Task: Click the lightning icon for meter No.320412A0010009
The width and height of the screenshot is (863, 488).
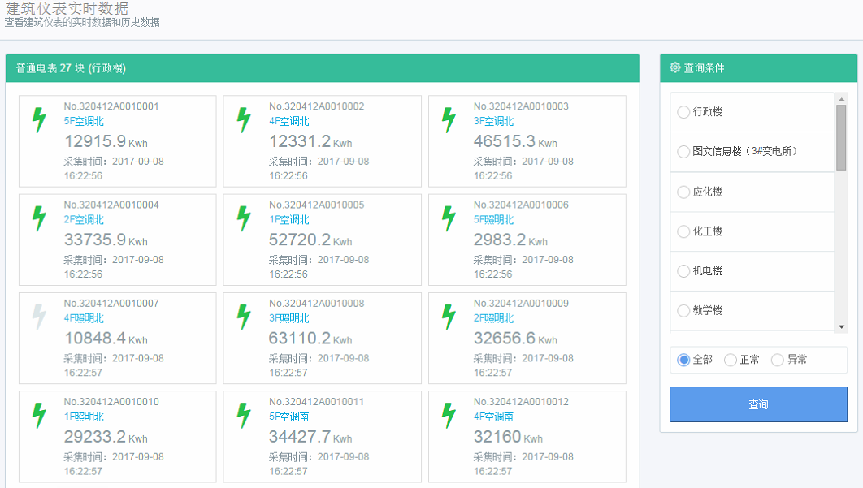Action: click(x=449, y=317)
